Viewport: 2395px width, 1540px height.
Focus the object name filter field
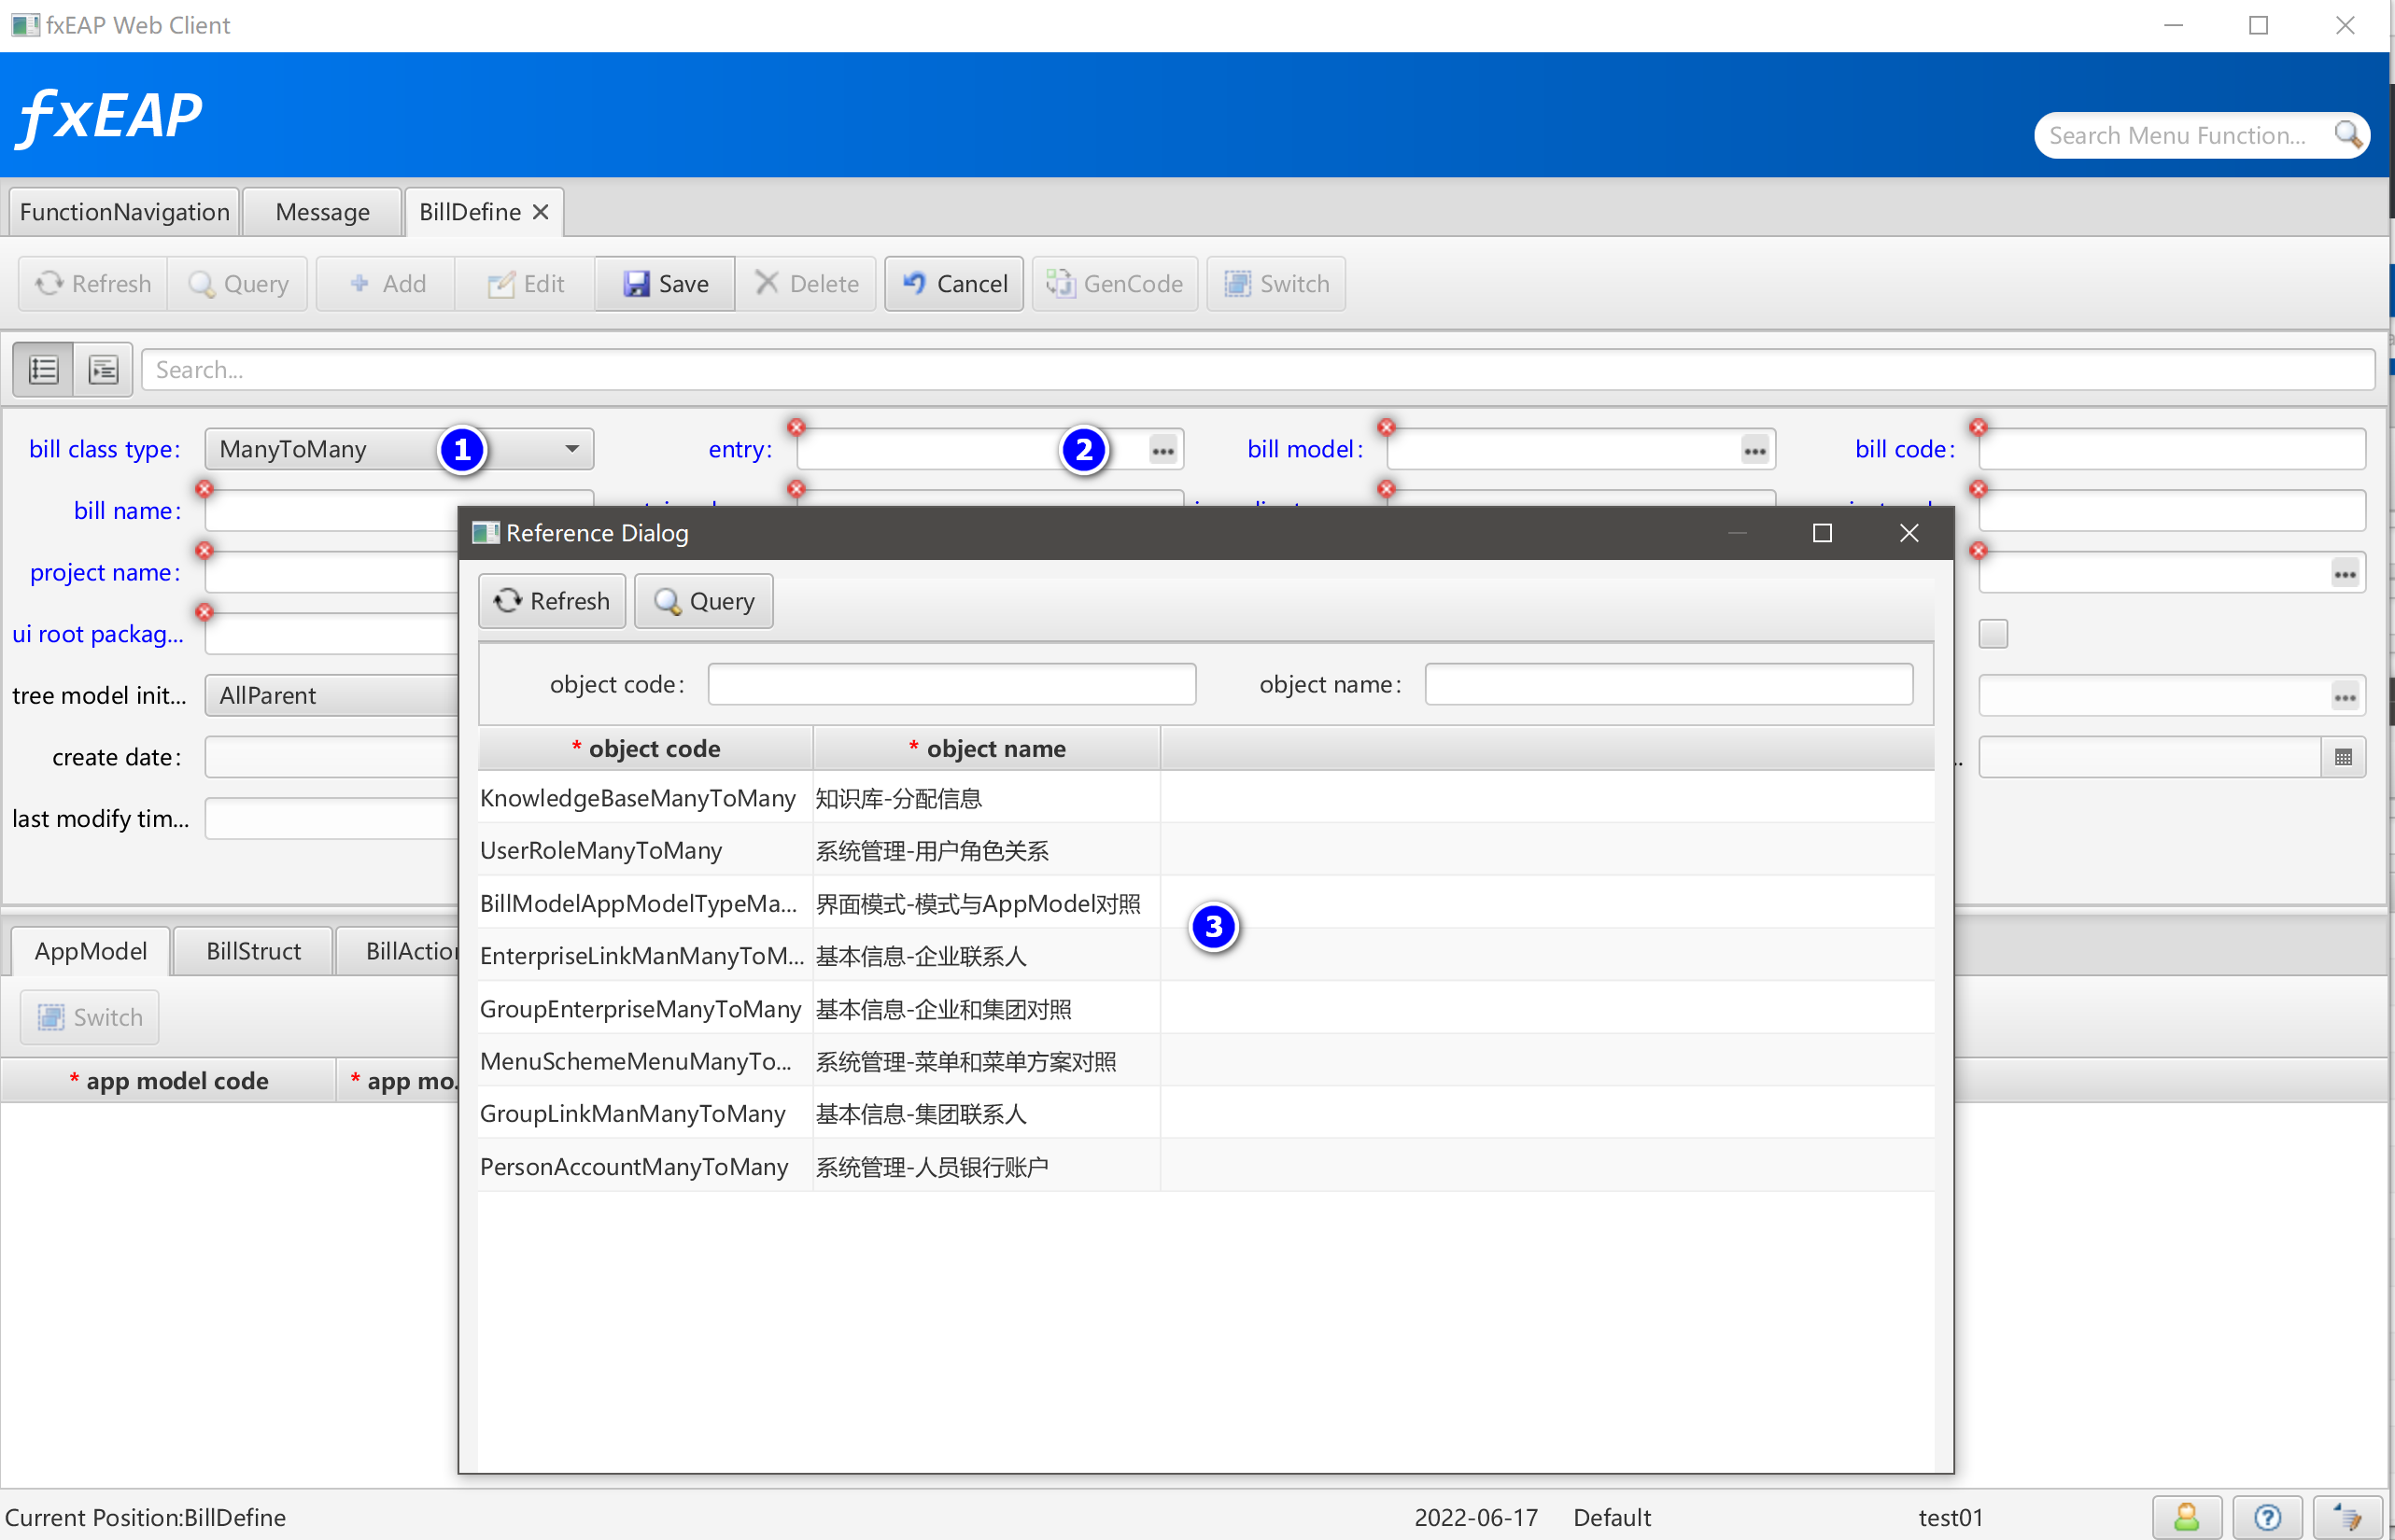point(1669,684)
